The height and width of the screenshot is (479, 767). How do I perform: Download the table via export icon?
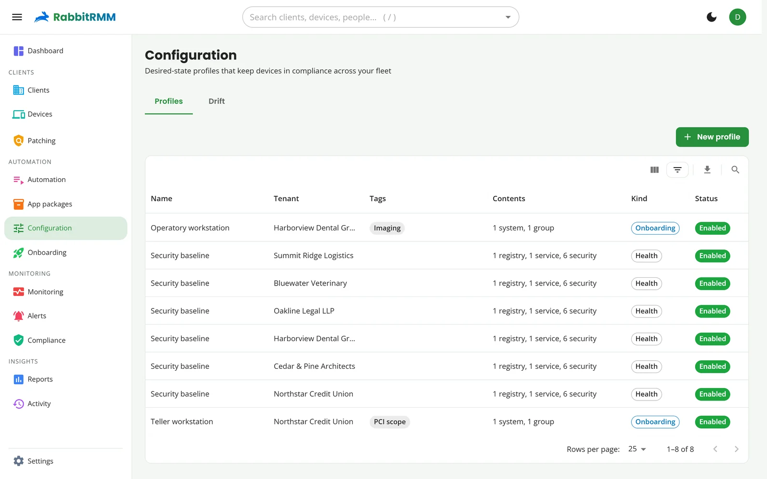click(707, 170)
